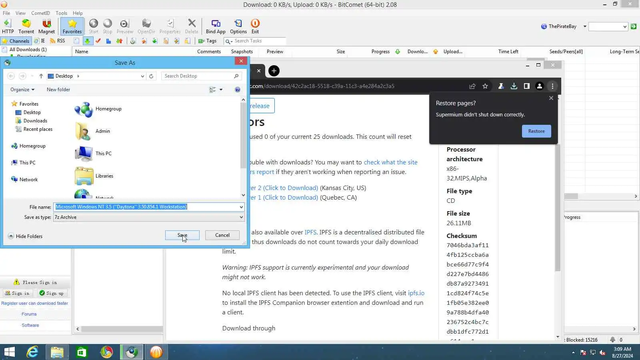Screen dimensions: 640x360
Task: Open the Help menu
Action: 78,13
